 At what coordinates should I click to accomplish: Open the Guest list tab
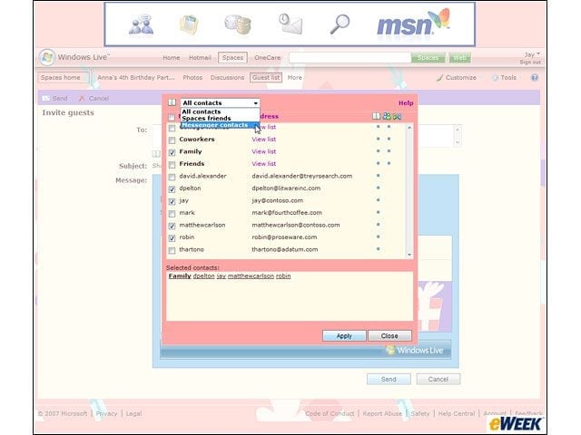(266, 78)
